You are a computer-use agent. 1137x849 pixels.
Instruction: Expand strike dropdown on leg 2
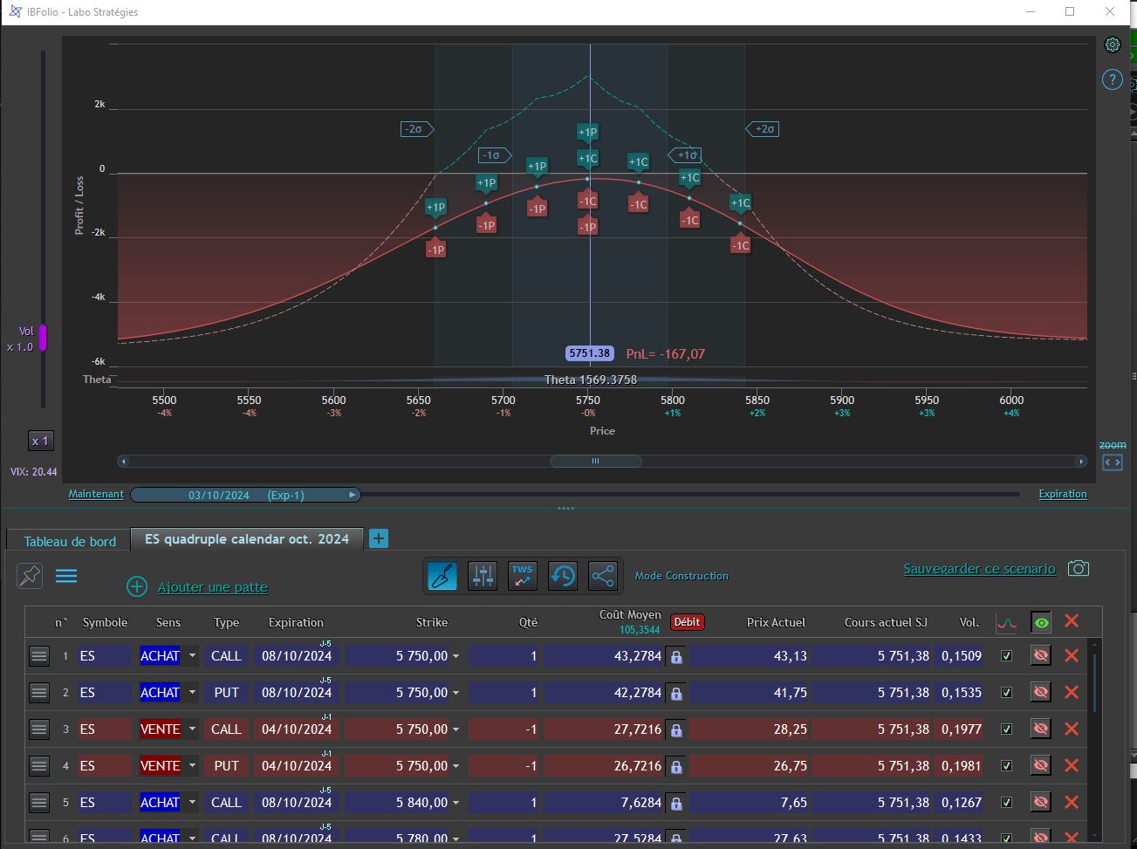(455, 693)
